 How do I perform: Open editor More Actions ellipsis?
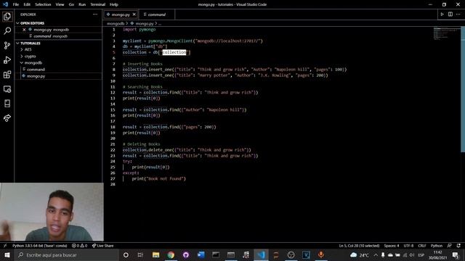coord(458,14)
